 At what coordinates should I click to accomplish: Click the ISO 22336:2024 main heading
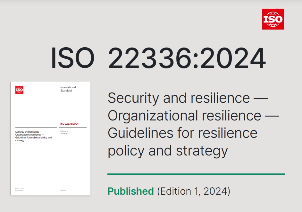(158, 58)
